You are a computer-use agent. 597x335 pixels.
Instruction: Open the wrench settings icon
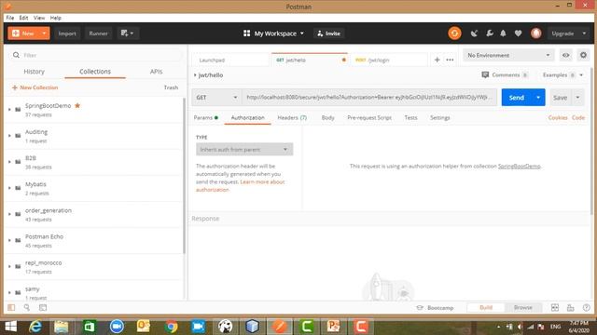point(490,33)
